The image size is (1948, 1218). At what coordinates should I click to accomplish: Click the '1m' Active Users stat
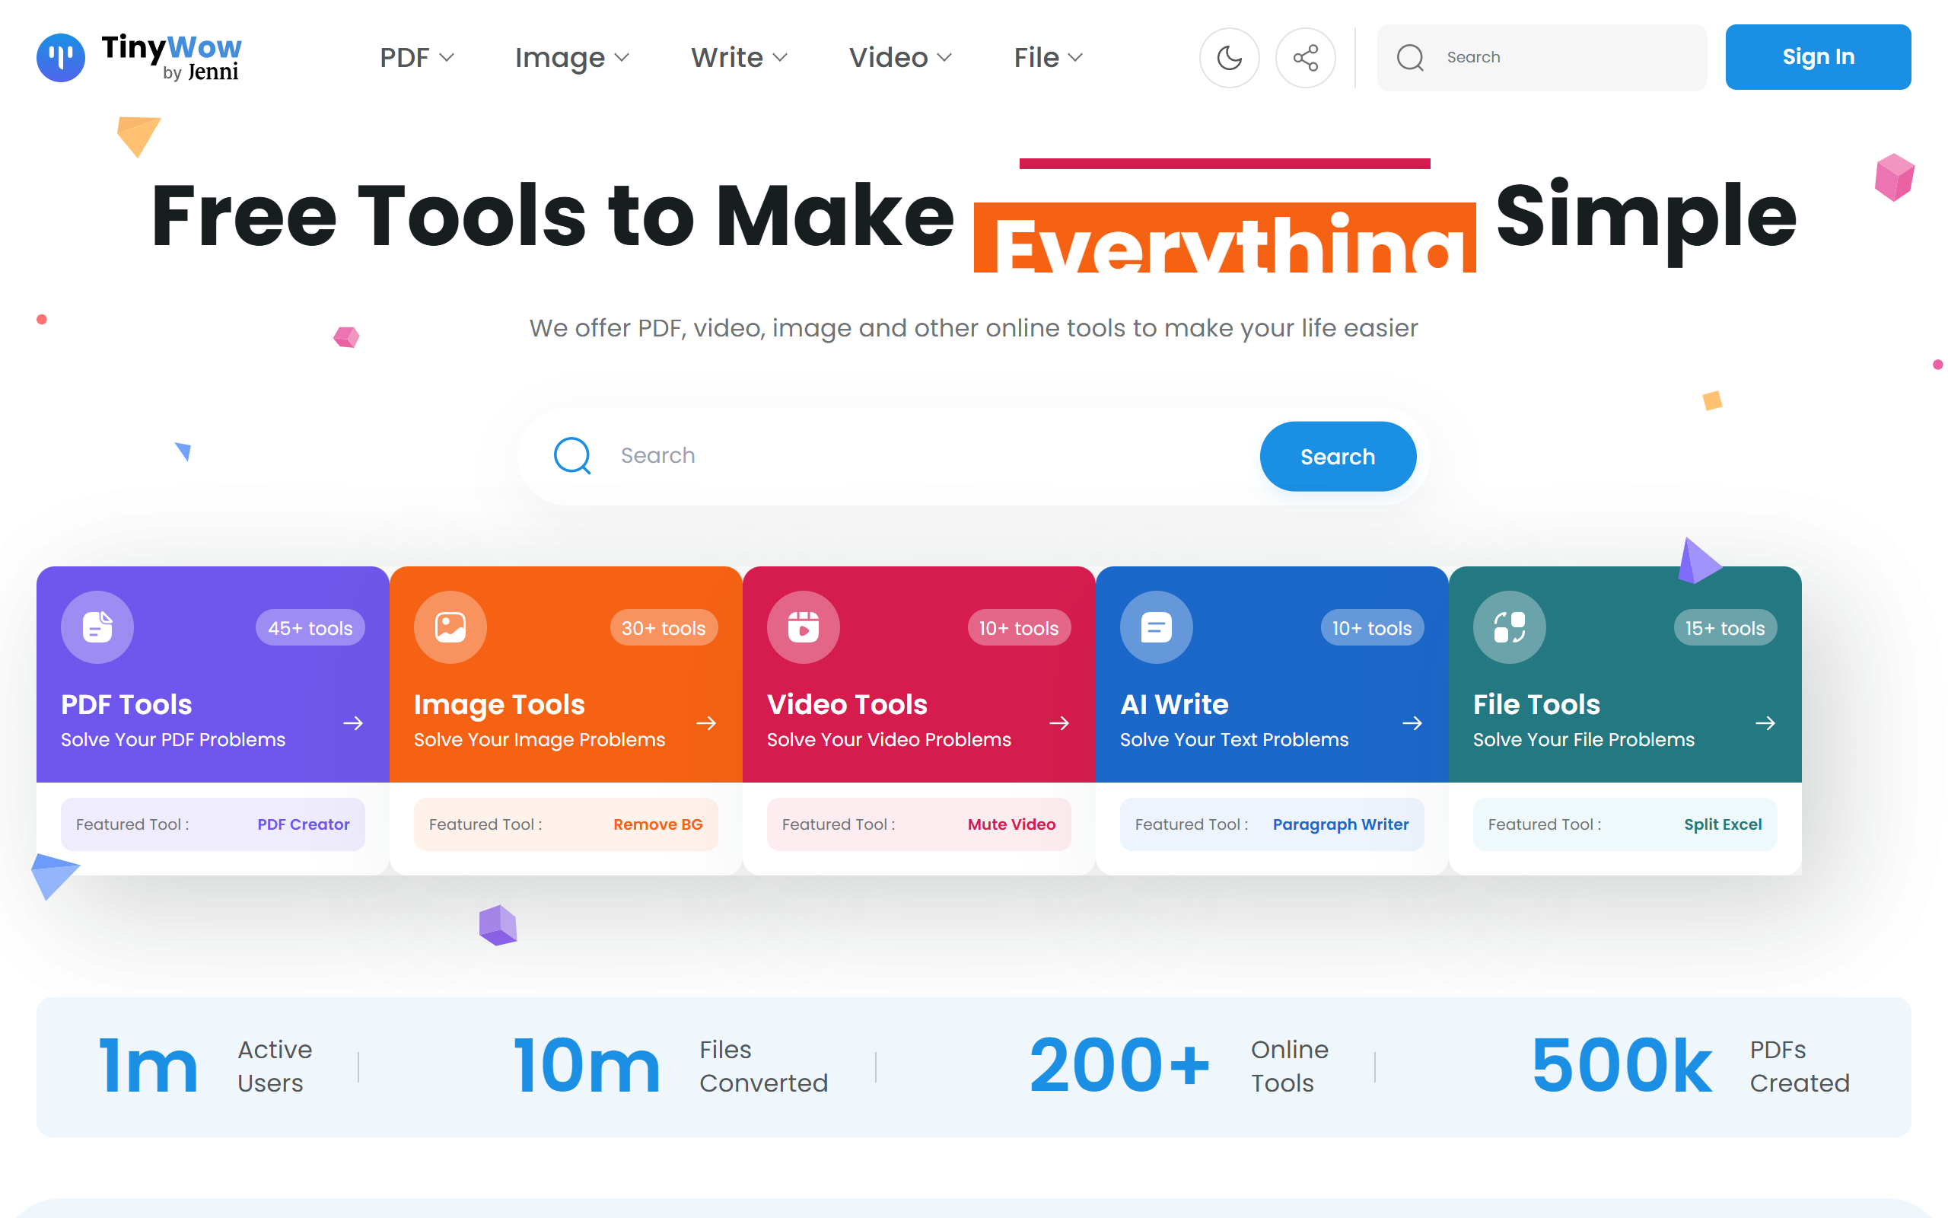[x=149, y=1066]
